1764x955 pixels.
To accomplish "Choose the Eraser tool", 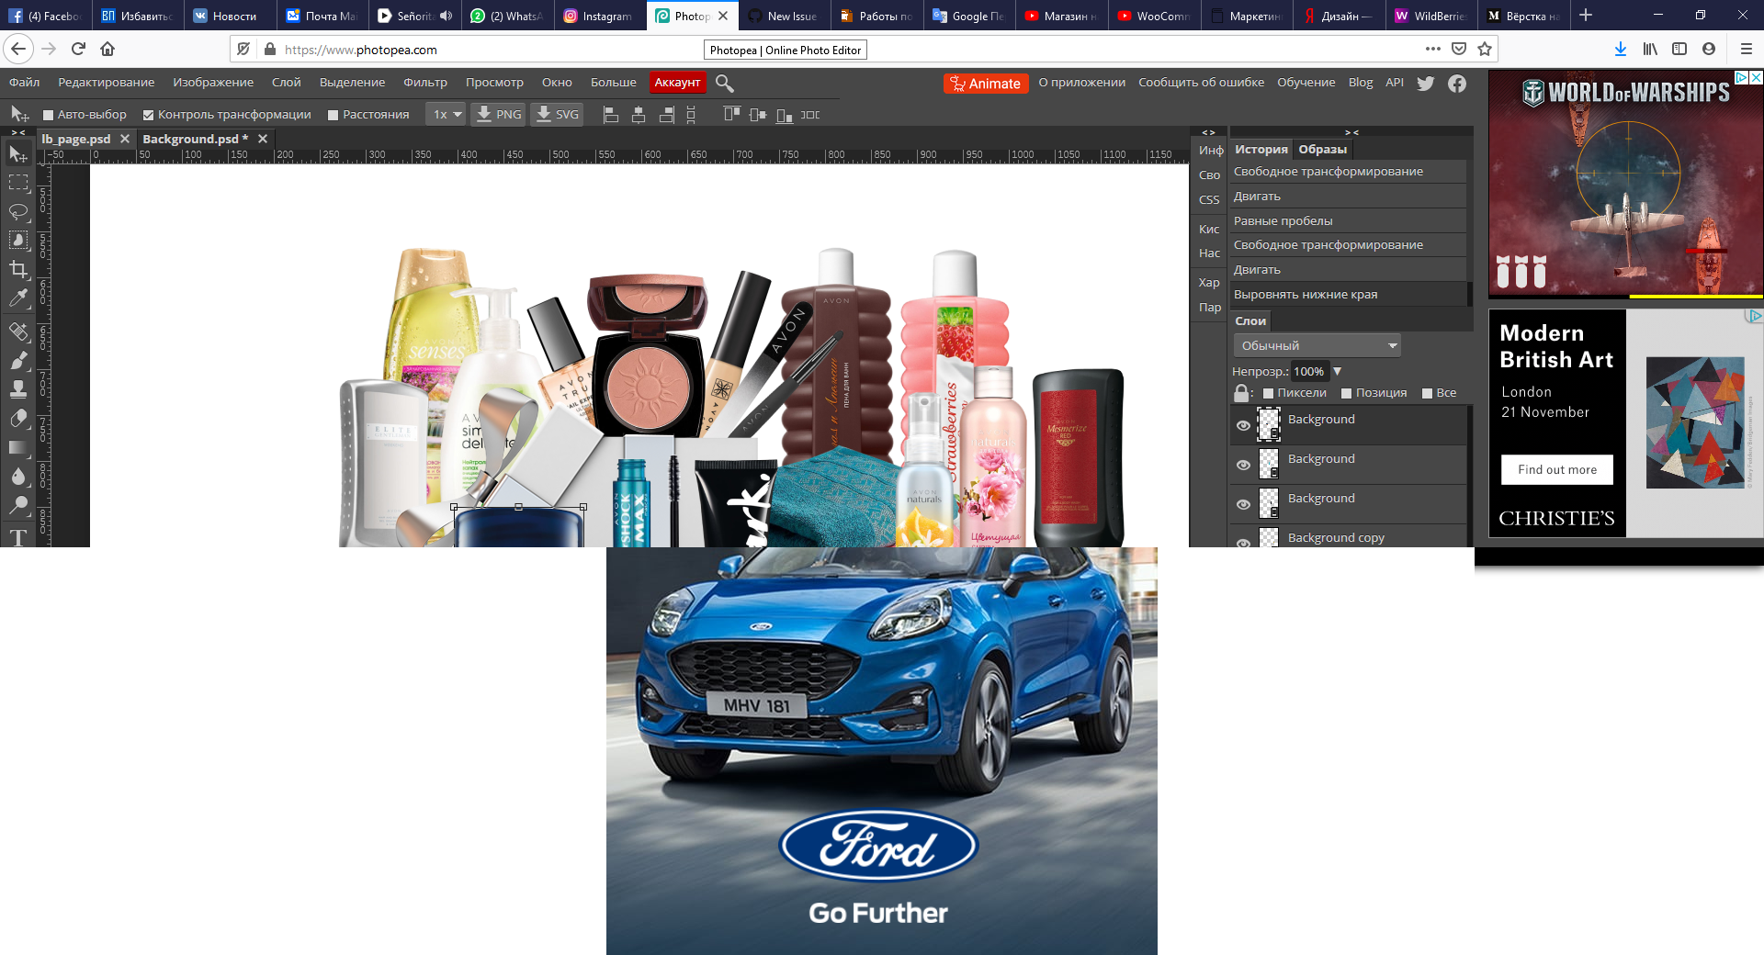I will [x=18, y=419].
